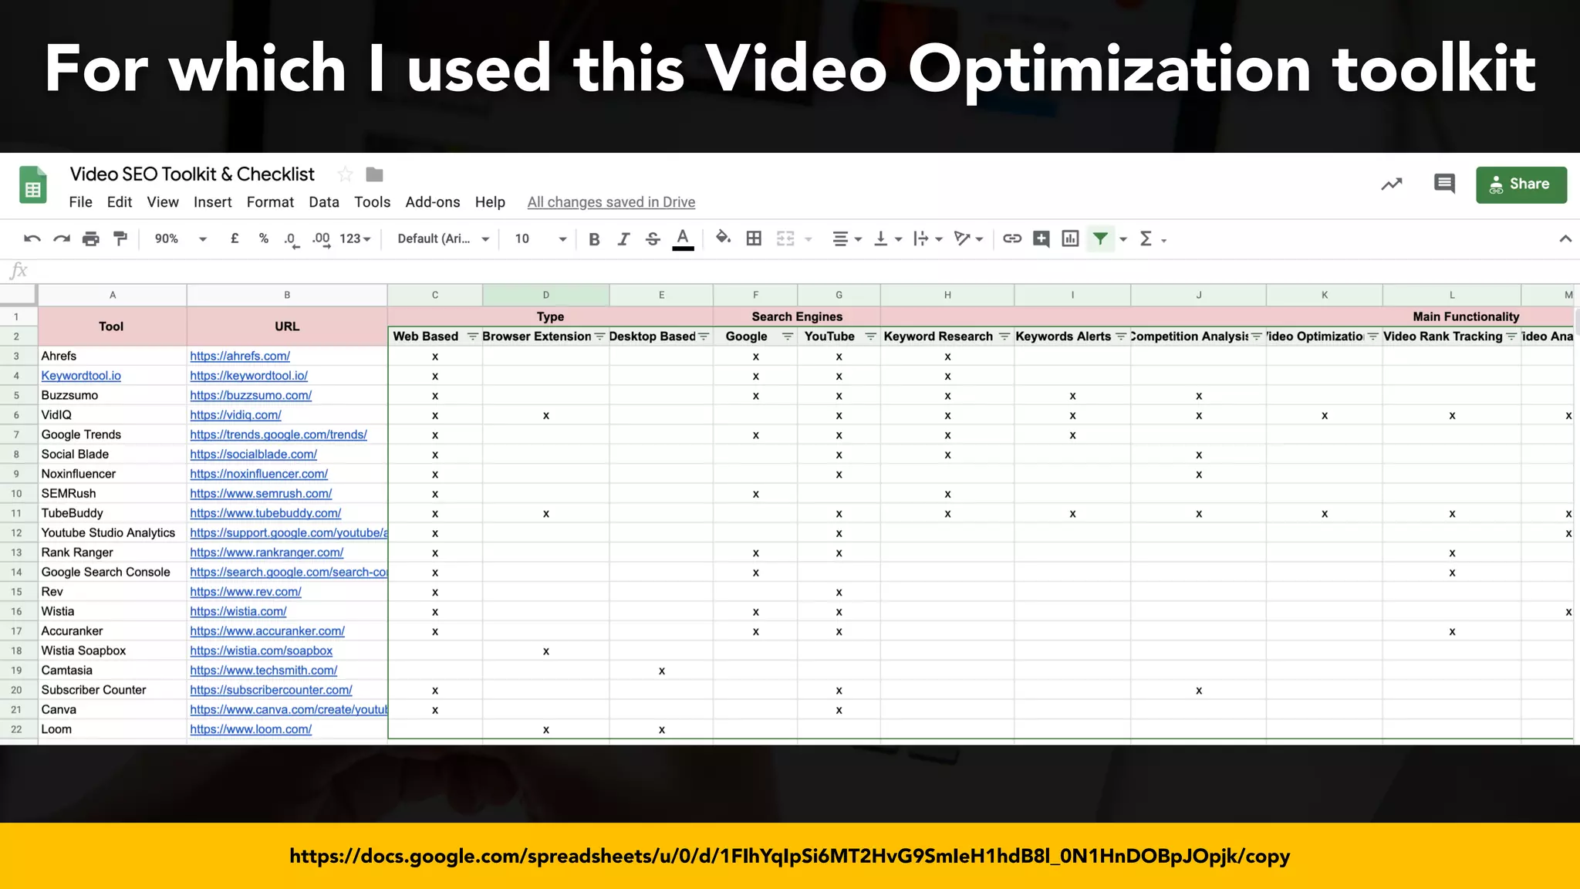Toggle bold formatting
Image resolution: width=1580 pixels, height=889 pixels.
tap(594, 239)
